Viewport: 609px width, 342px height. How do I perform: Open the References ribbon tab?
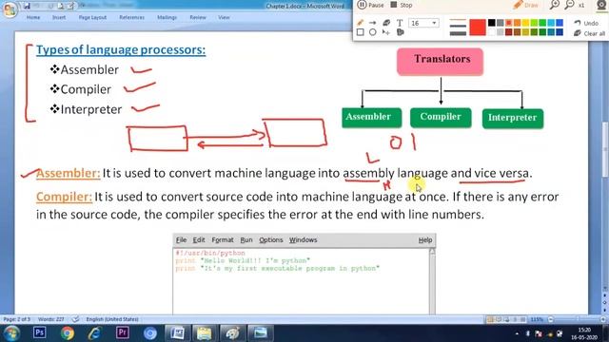coord(131,17)
